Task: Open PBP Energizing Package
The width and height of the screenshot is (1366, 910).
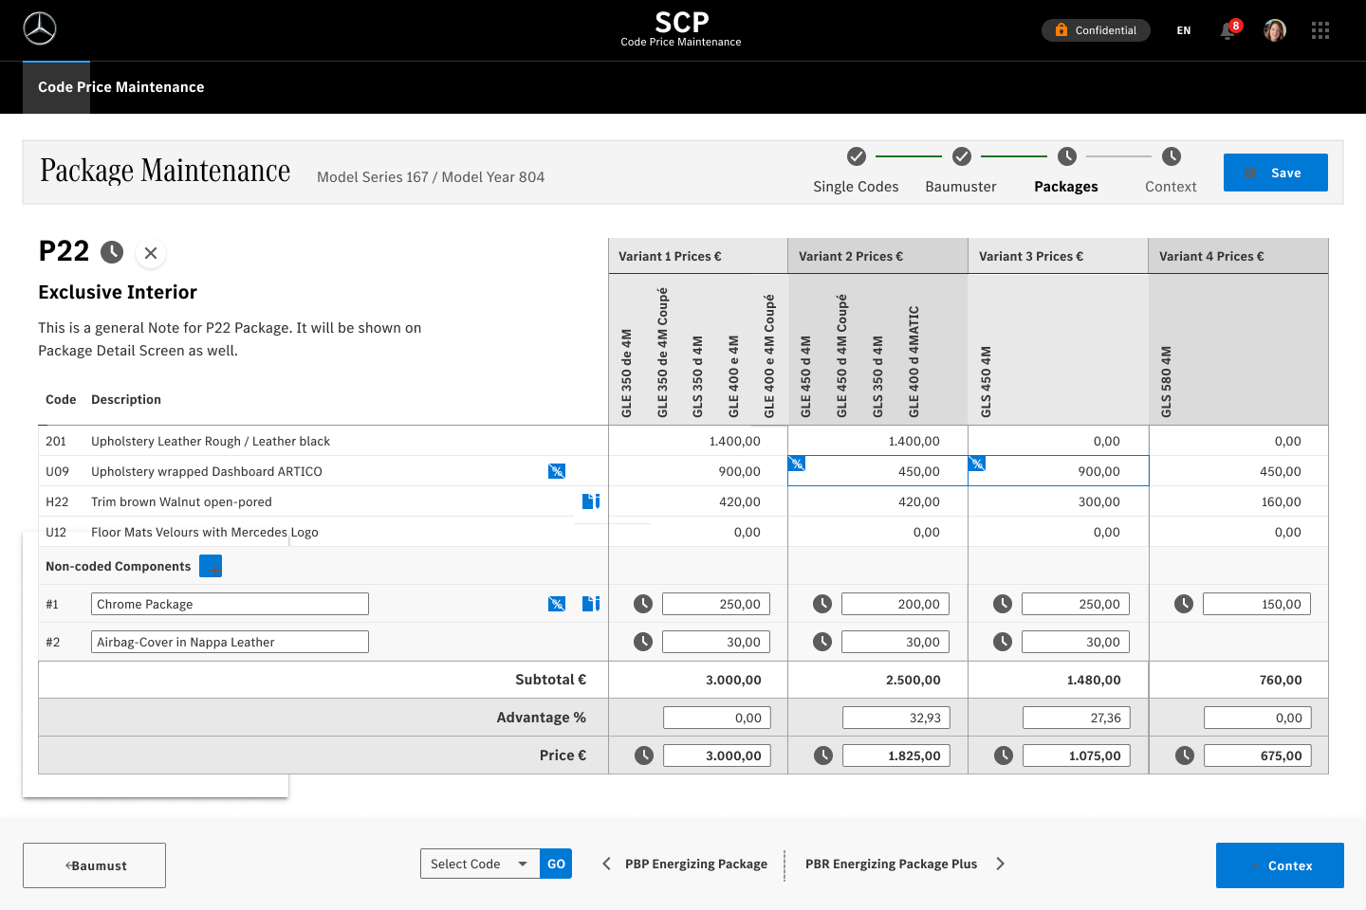Action: coord(696,864)
